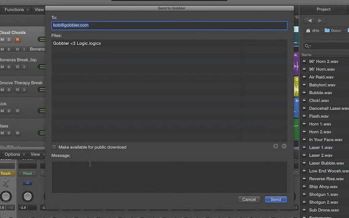Mute the Bass track
This screenshot has width=349, height=218.
(x=2, y=133)
